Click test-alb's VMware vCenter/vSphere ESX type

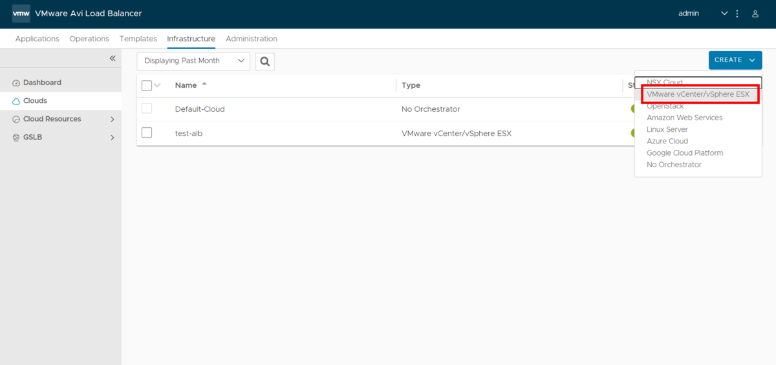point(457,133)
